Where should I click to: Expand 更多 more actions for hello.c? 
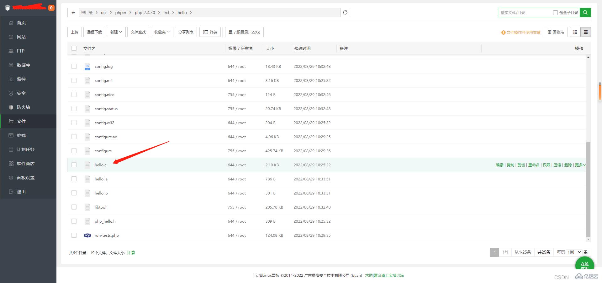(x=580, y=165)
